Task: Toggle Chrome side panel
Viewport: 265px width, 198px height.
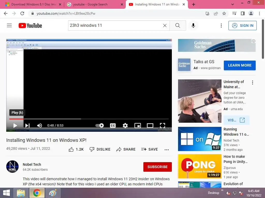Action: [x=243, y=13]
